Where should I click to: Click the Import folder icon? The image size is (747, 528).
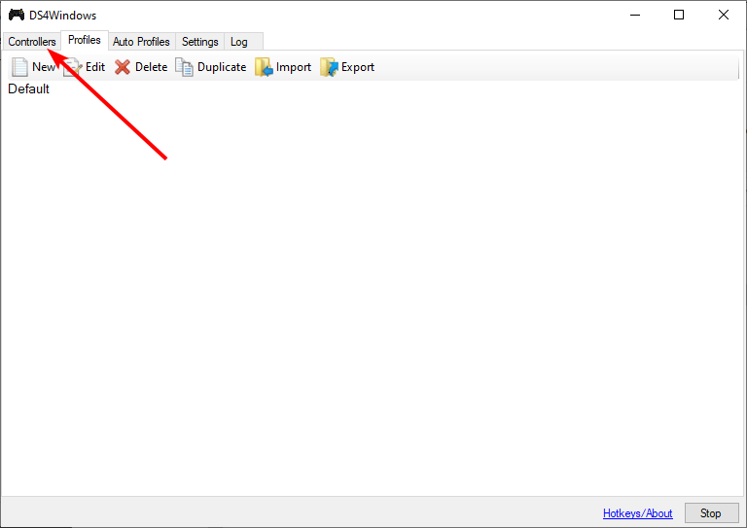[x=264, y=67]
